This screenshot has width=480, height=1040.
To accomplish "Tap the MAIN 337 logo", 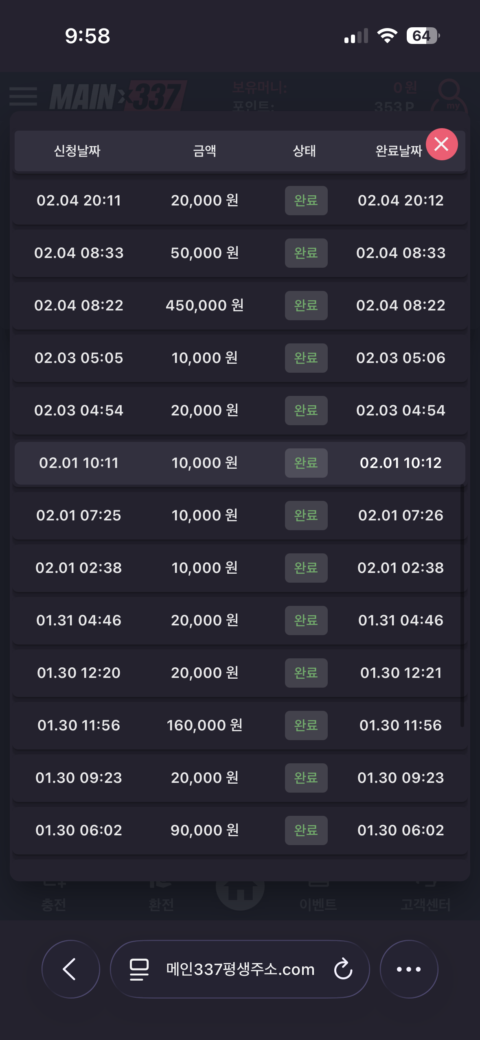I will tap(117, 96).
